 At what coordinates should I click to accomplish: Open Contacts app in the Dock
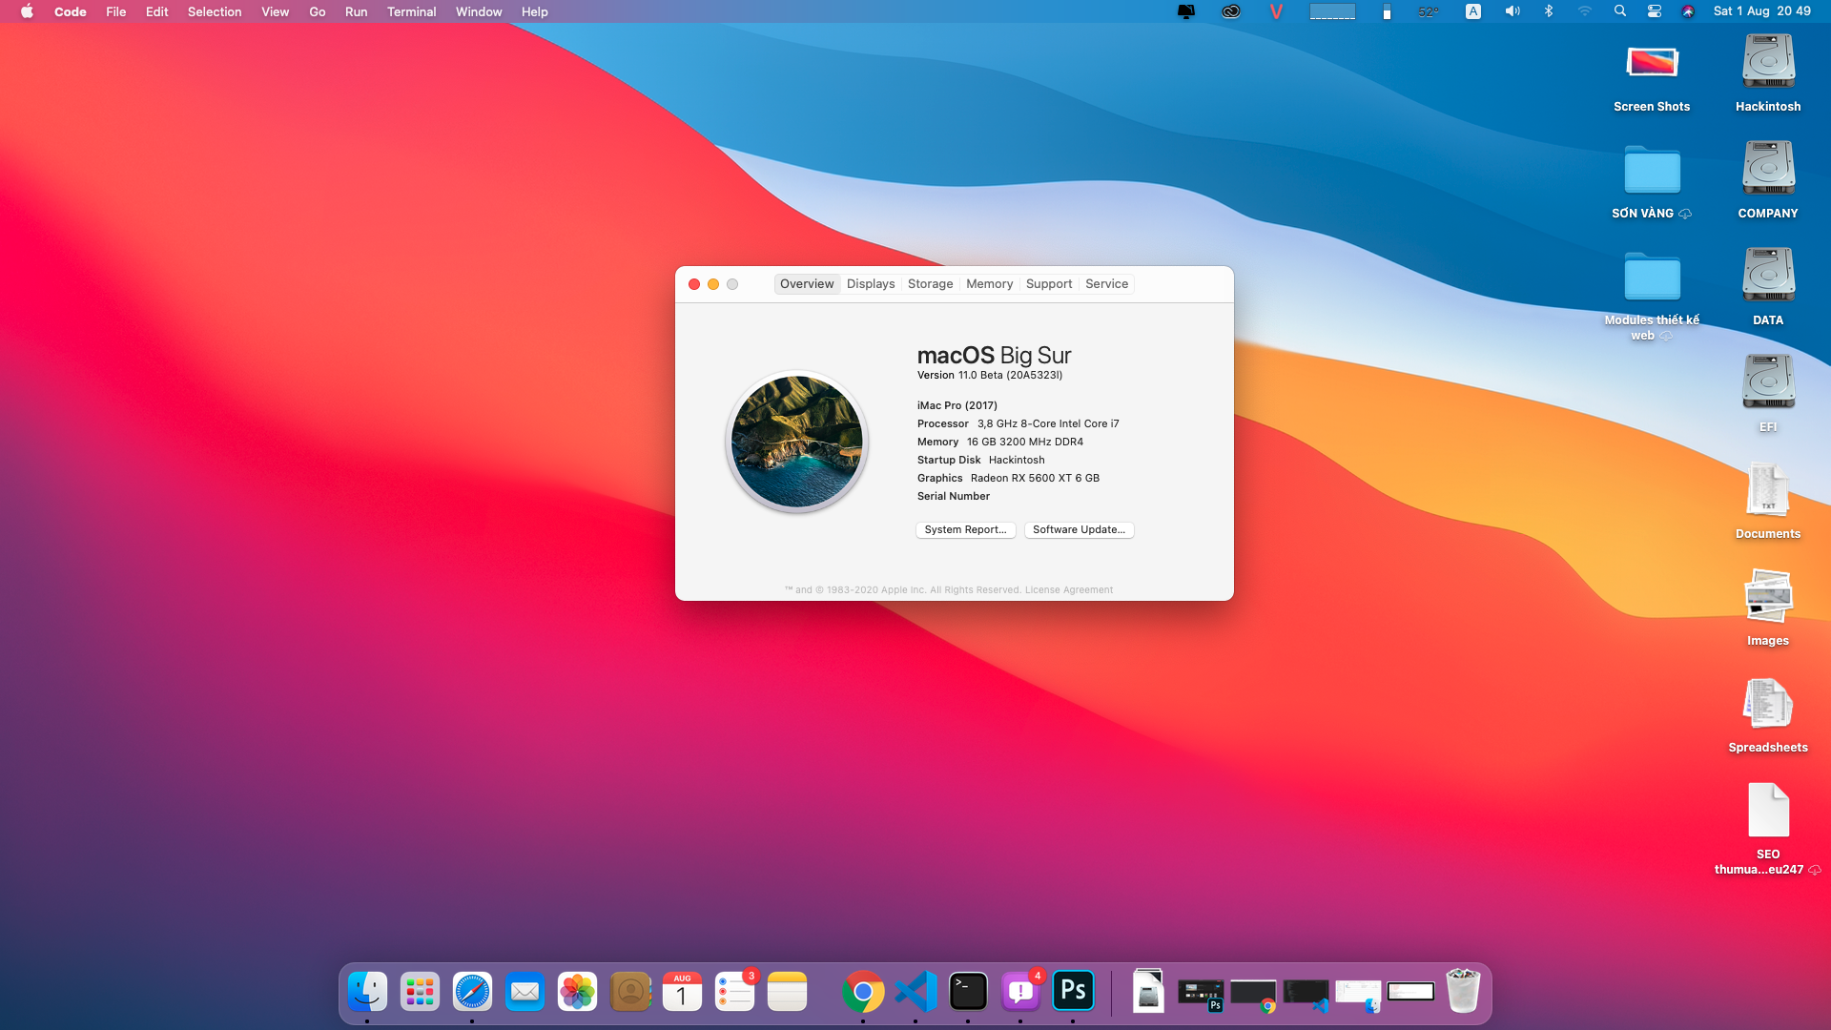coord(629,992)
